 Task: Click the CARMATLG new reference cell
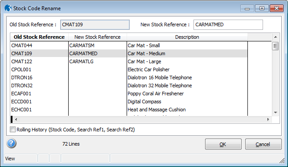coord(98,61)
